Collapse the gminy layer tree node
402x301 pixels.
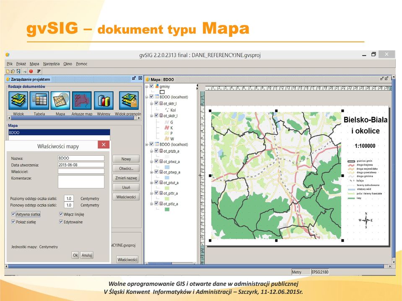point(147,87)
